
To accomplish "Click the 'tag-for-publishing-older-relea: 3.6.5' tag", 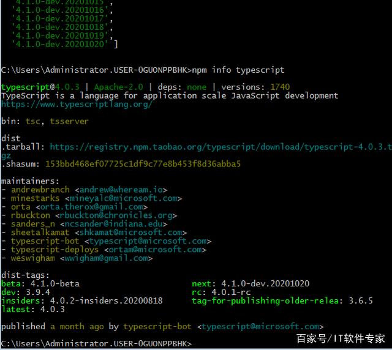I will pos(282,301).
